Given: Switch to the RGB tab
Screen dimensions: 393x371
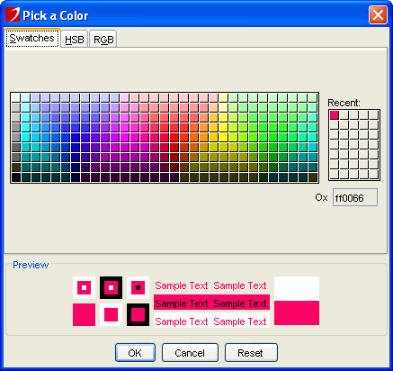Looking at the screenshot, I should click(x=103, y=40).
